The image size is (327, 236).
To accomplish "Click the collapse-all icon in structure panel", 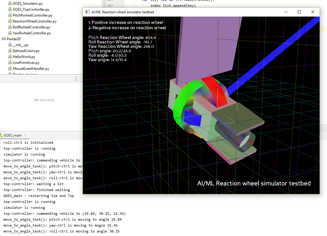I will tap(76, 78).
